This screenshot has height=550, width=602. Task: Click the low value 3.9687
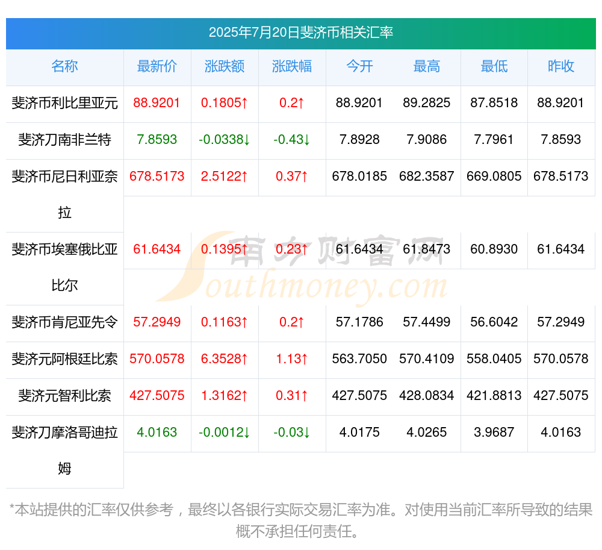pos(494,432)
